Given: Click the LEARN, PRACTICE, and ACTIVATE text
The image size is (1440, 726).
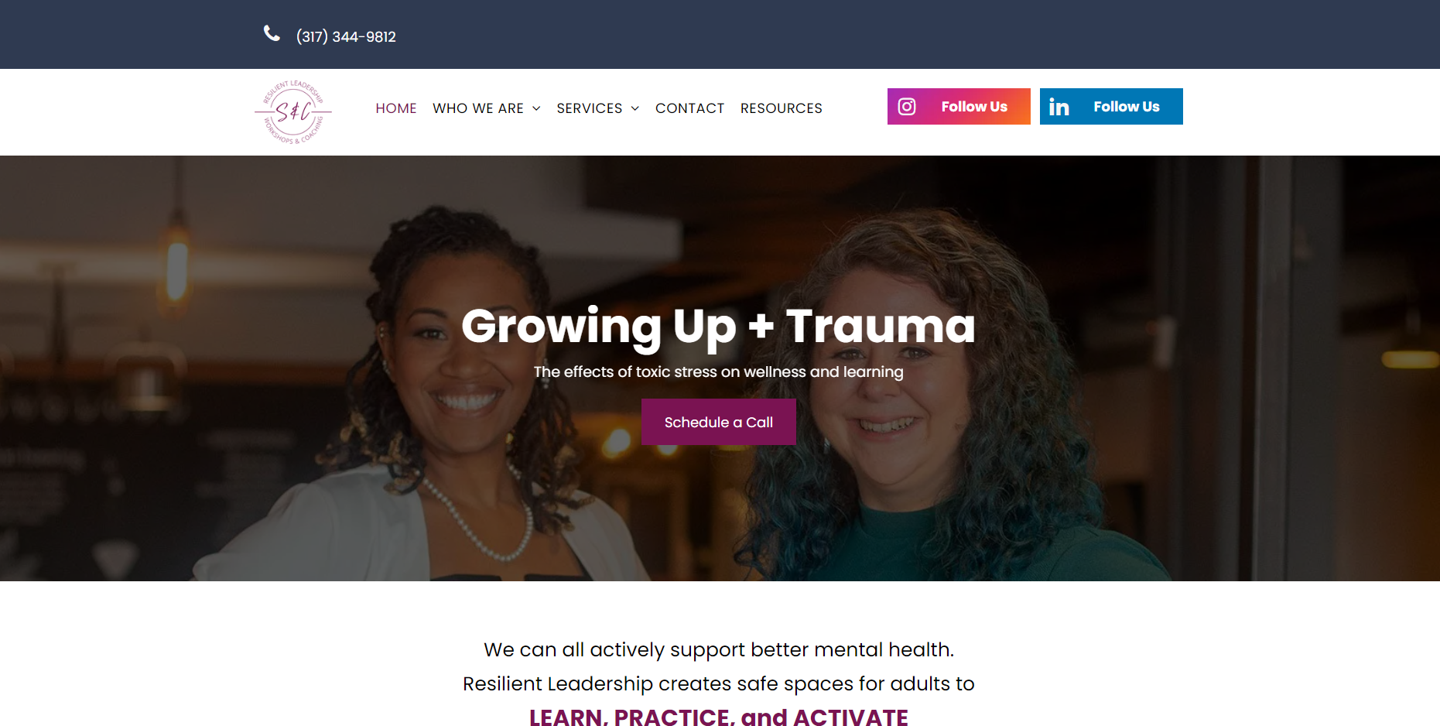Looking at the screenshot, I should [719, 717].
